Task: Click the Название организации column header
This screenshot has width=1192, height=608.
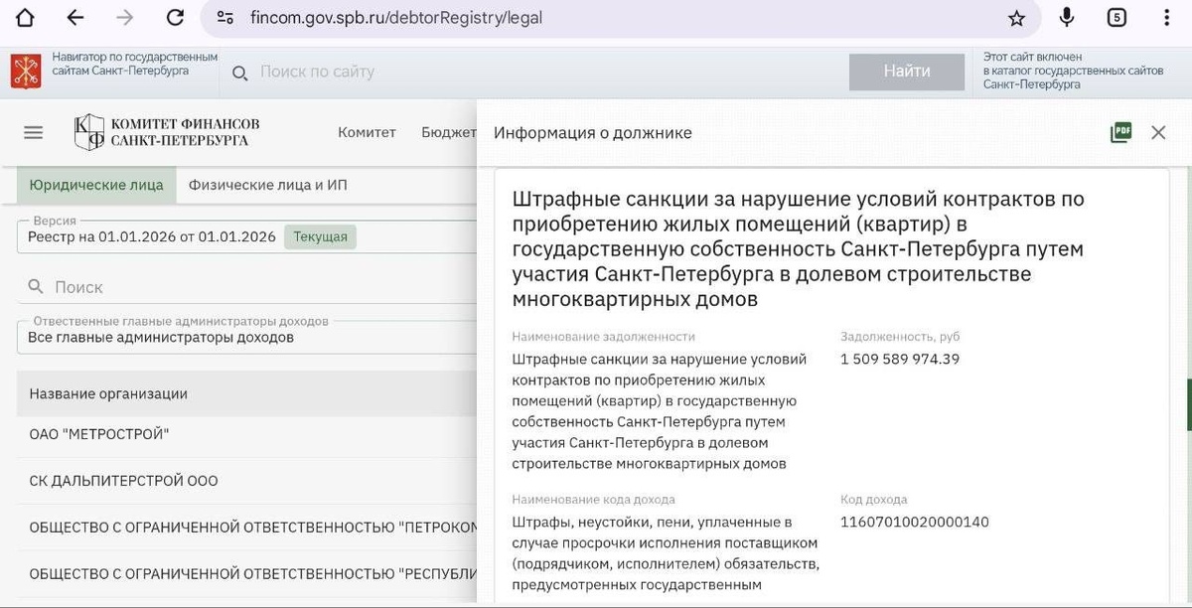Action: (x=108, y=393)
